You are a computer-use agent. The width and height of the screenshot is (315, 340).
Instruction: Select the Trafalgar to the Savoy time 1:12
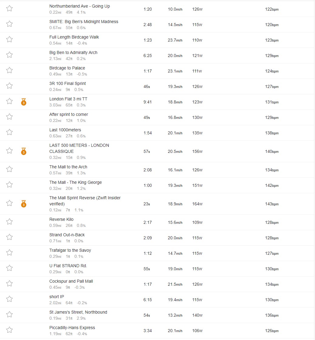[x=148, y=254]
